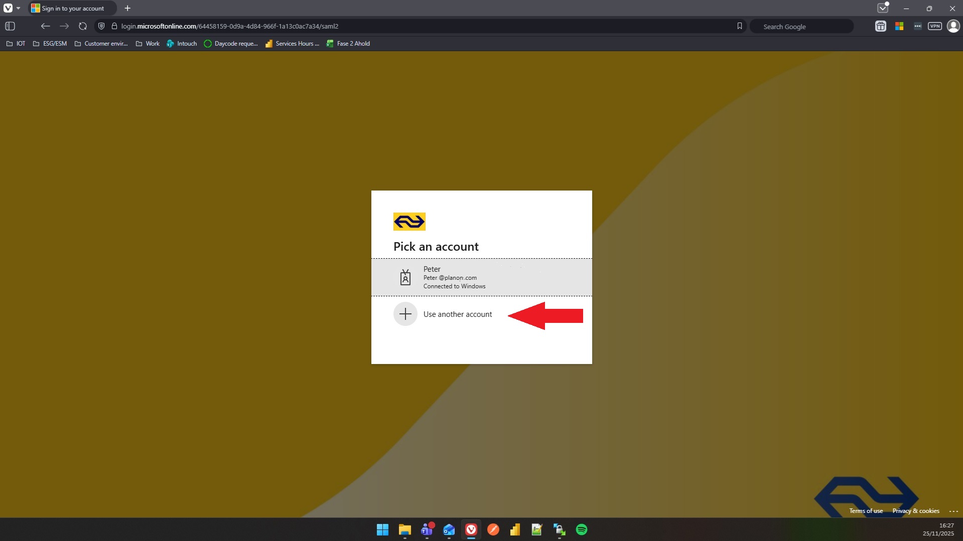Open the Work bookmarks folder

(148, 44)
